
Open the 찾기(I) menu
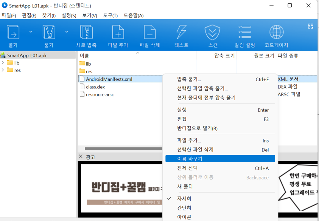click(x=49, y=15)
